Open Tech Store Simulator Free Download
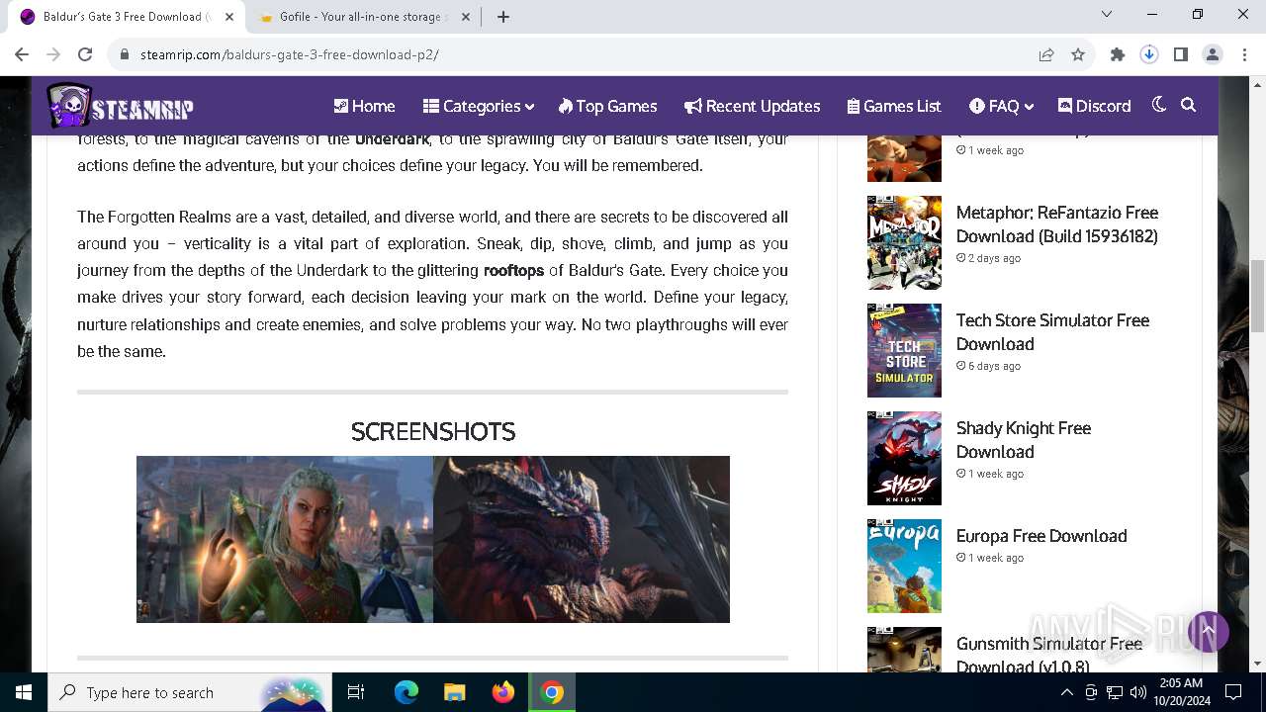Screen dimensions: 1266x712 [1052, 331]
